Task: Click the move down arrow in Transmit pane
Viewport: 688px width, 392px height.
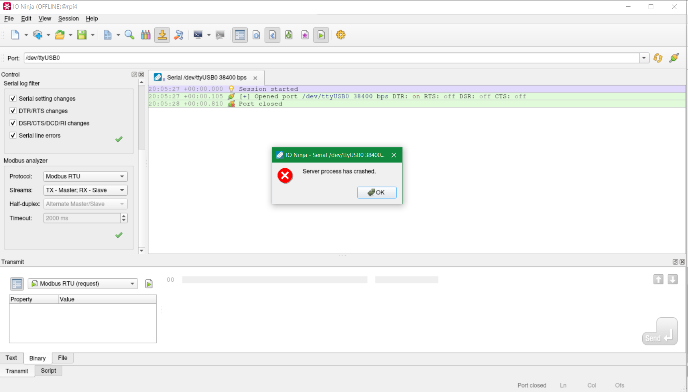Action: tap(673, 279)
